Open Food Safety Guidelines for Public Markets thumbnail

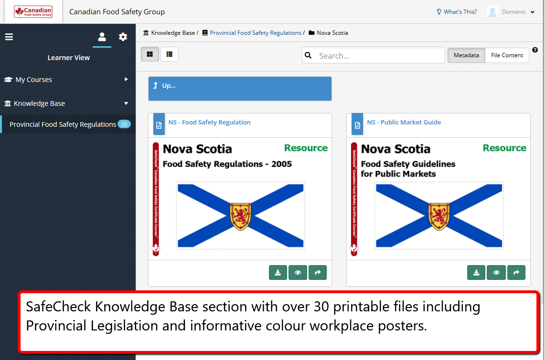click(439, 199)
